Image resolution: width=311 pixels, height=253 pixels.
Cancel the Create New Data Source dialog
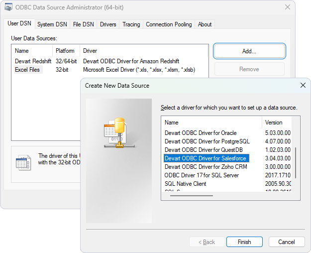(x=287, y=242)
